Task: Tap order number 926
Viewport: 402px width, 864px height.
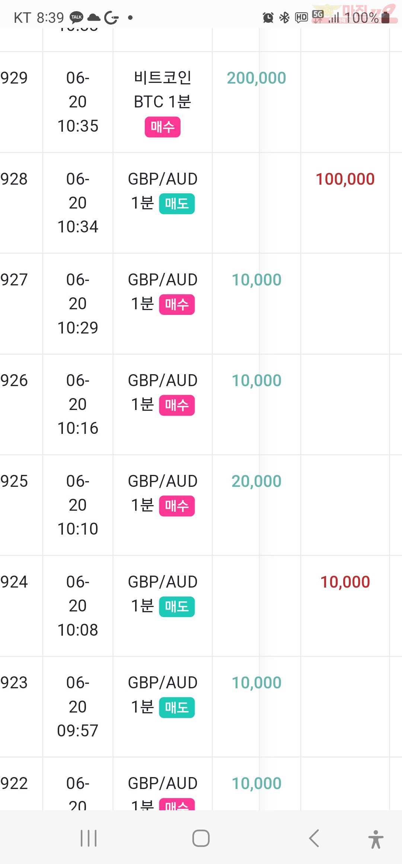Action: pos(14,381)
